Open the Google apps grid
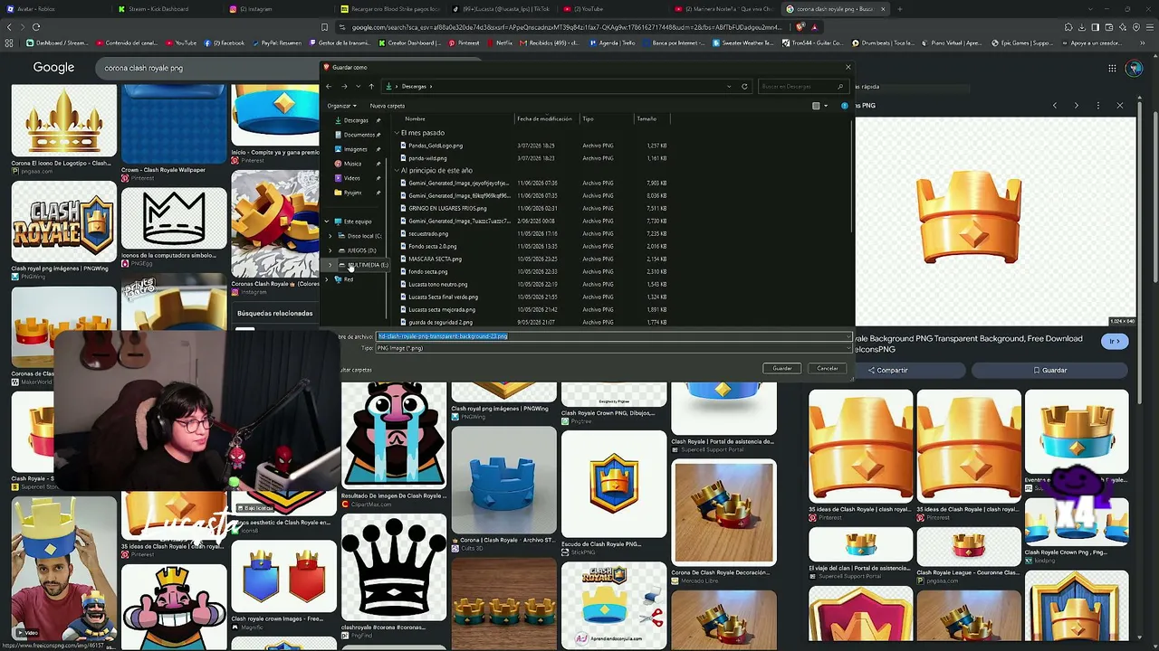Screen dimensions: 1159x651 coord(1112,68)
